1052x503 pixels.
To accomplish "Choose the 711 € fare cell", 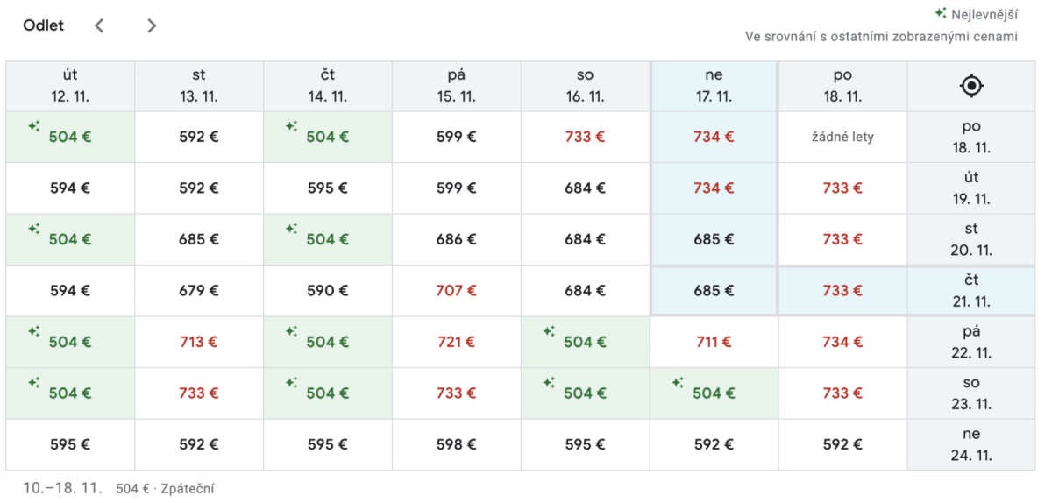I will [714, 342].
